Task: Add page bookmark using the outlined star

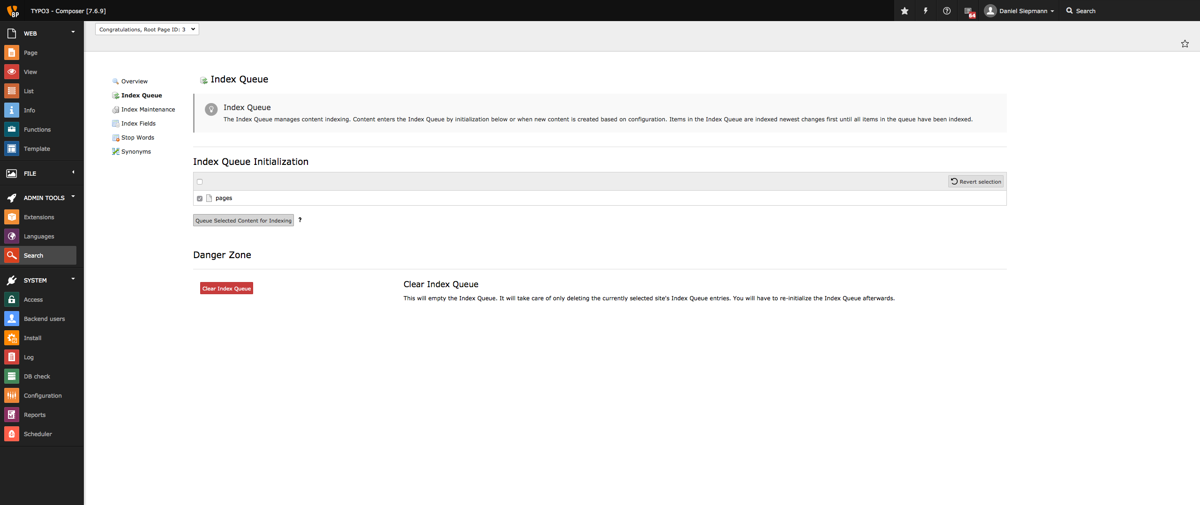Action: coord(1185,44)
